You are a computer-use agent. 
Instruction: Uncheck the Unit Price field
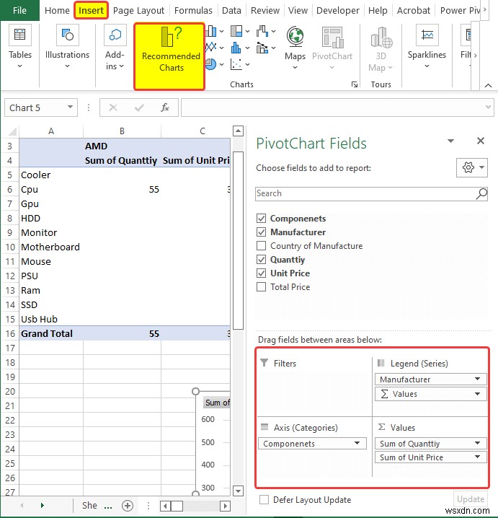point(261,273)
